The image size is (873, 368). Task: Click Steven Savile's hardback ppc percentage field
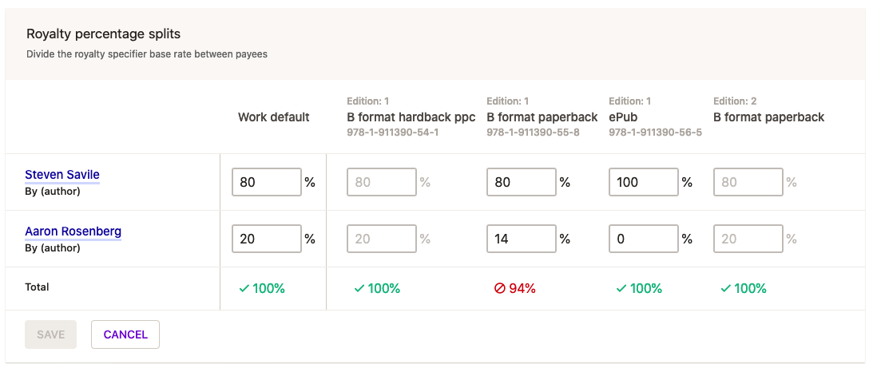[x=381, y=182]
